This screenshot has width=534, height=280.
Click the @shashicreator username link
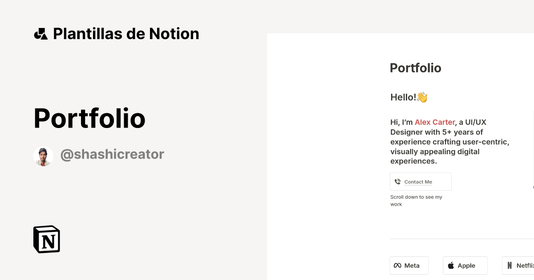tap(112, 154)
